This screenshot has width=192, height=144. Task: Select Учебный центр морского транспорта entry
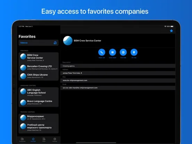tap(39, 127)
